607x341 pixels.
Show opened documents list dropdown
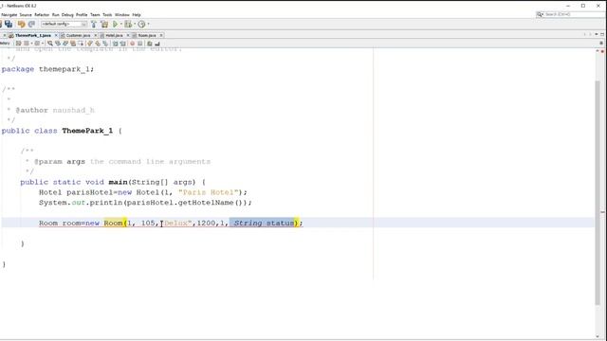[597, 34]
